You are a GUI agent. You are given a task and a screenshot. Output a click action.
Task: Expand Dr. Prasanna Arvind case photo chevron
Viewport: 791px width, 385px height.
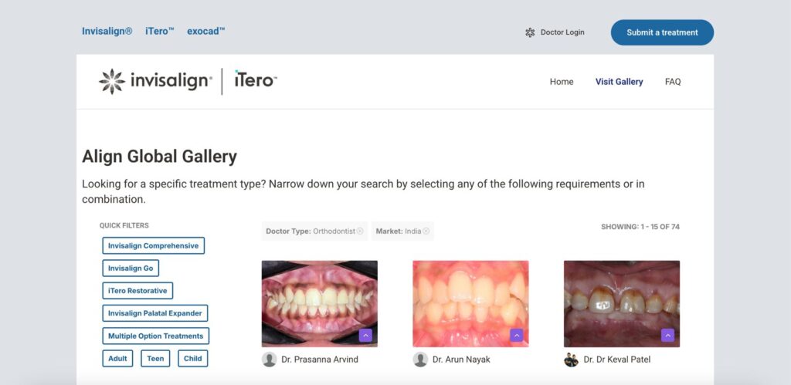[x=365, y=335]
